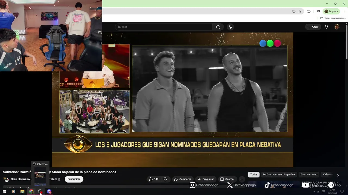Open the Gran Hermano channel avatar
Viewport: 348px width, 195px height.
(6, 179)
